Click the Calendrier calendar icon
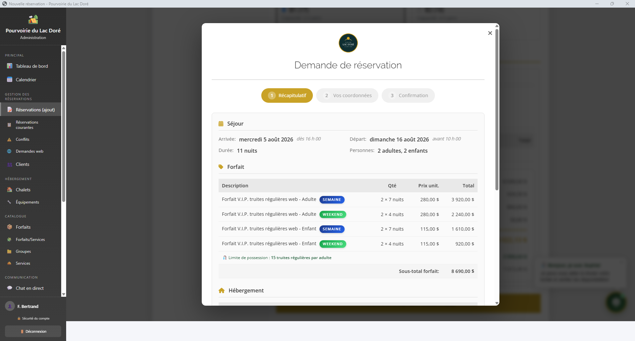The width and height of the screenshot is (635, 341). tap(10, 80)
